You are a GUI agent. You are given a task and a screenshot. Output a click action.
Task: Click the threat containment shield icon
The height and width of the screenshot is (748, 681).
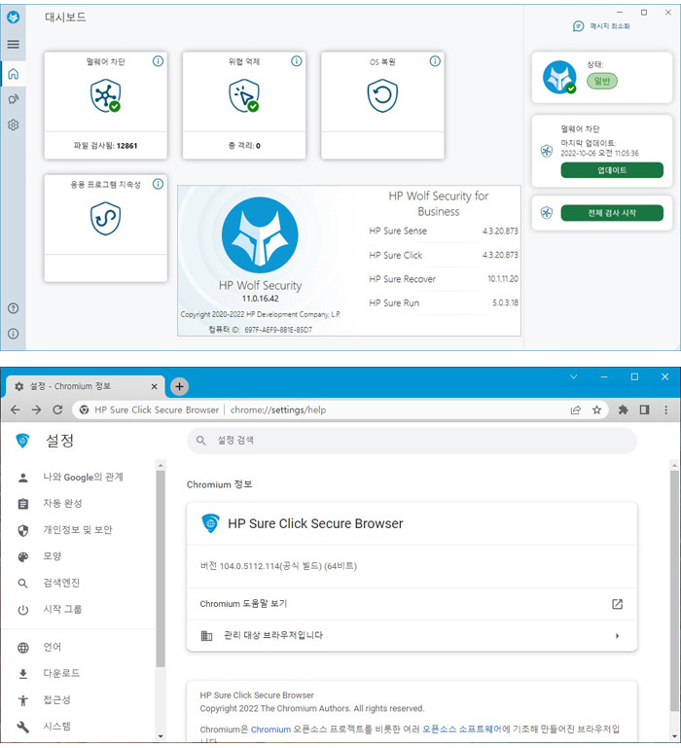pos(244,96)
